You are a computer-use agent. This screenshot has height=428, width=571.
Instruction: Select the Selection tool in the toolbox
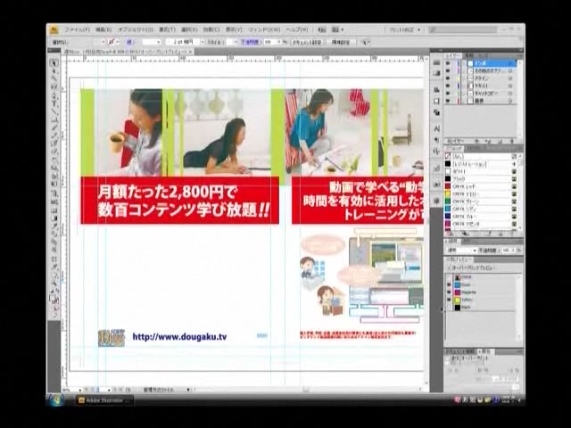[x=54, y=63]
